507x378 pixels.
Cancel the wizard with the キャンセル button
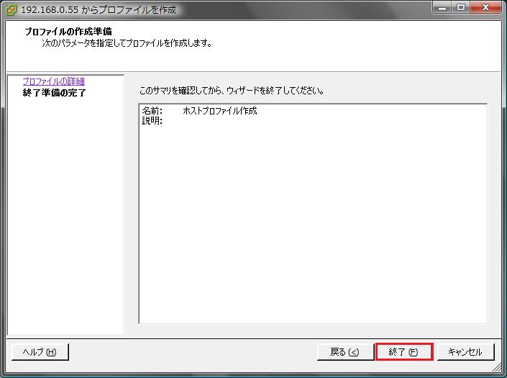coord(465,352)
